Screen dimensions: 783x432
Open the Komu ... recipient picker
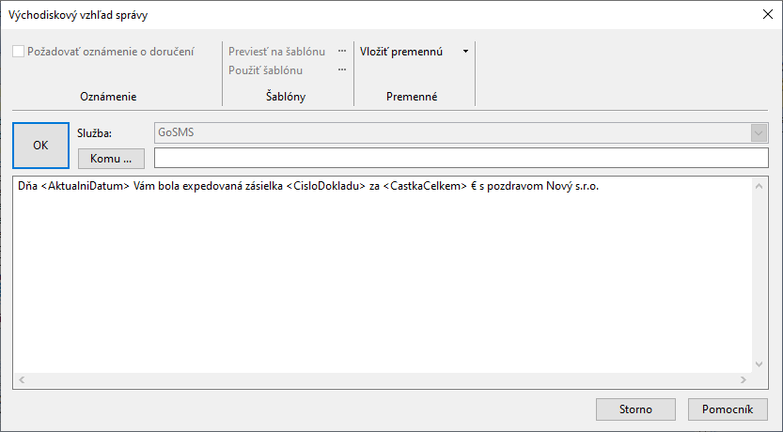point(111,159)
